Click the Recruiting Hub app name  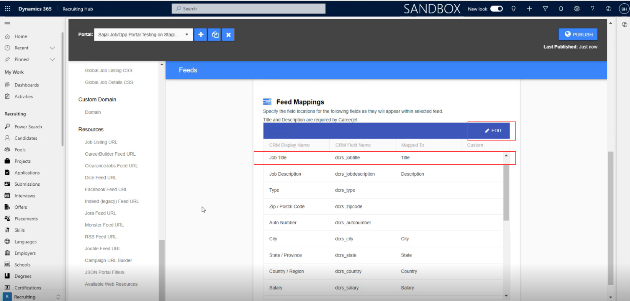(78, 9)
